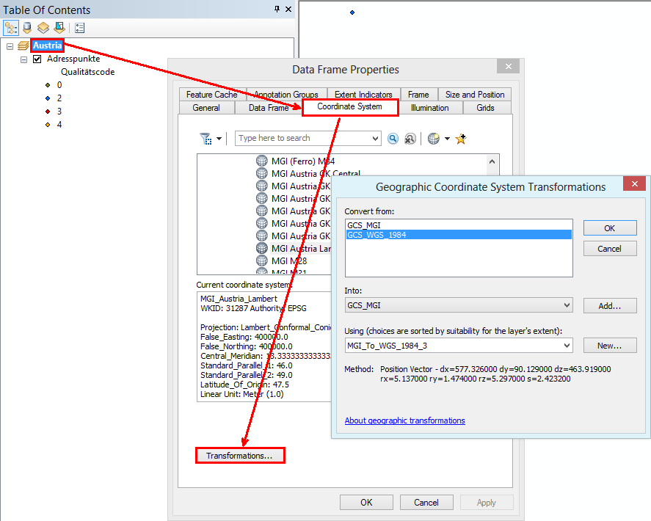Clear the coordinate system search results
Image resolution: width=651 pixels, height=521 pixels.
[410, 138]
